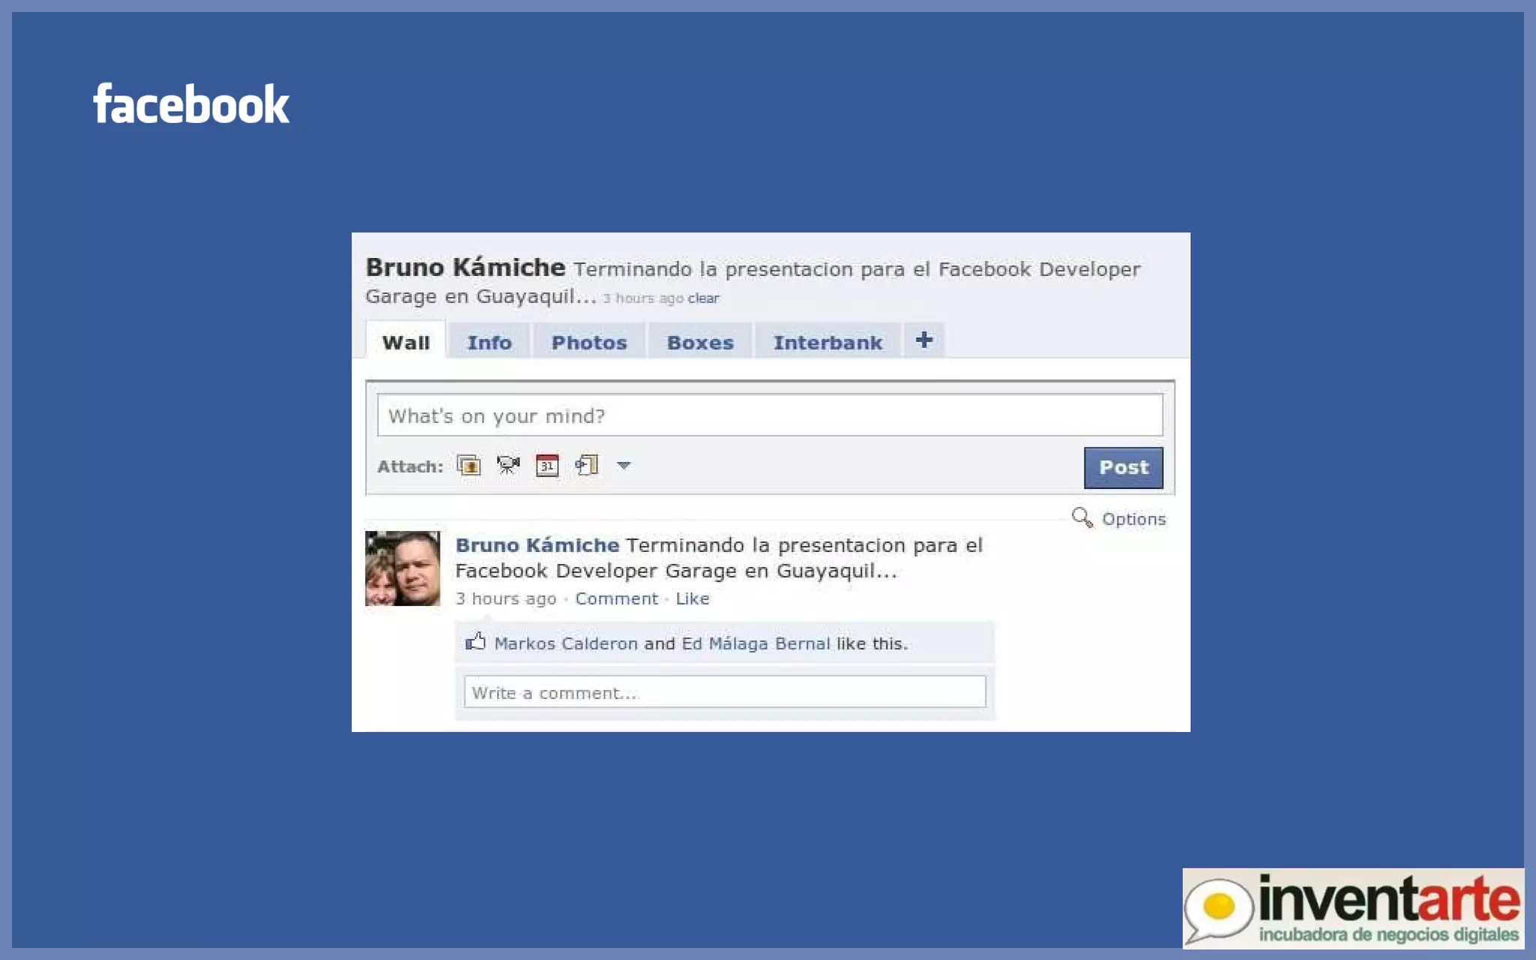Click the Facebook logo
The height and width of the screenshot is (960, 1536).
pos(190,104)
